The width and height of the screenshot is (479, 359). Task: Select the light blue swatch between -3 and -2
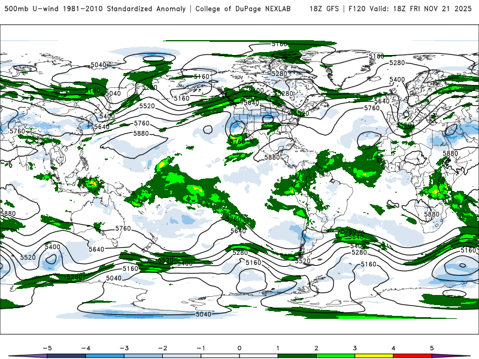point(143,356)
